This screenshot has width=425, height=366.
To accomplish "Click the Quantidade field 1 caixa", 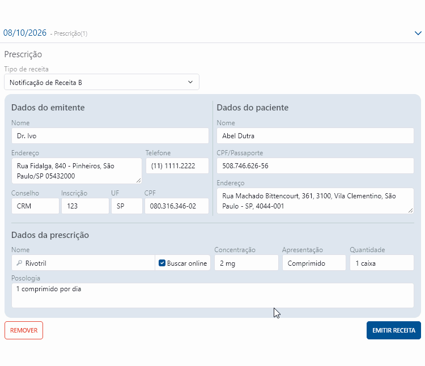I will (382, 263).
